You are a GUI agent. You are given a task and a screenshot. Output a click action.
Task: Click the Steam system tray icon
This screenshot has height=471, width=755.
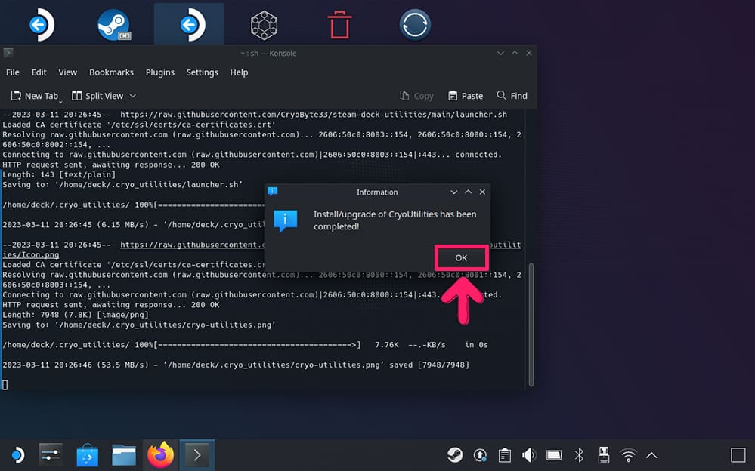tap(455, 455)
